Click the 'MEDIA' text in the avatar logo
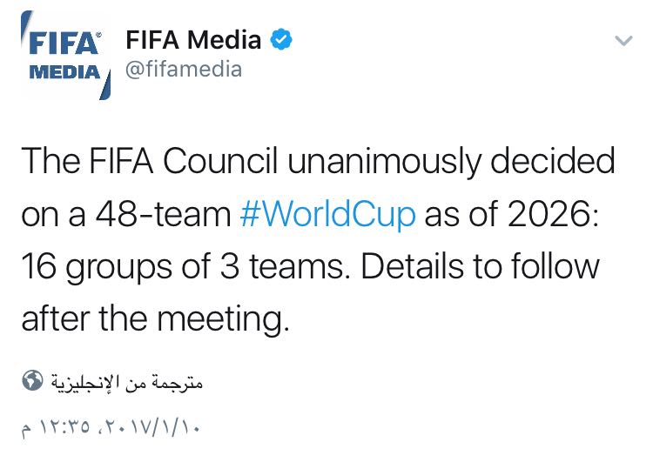The width and height of the screenshot is (653, 462). pyautogui.click(x=64, y=72)
